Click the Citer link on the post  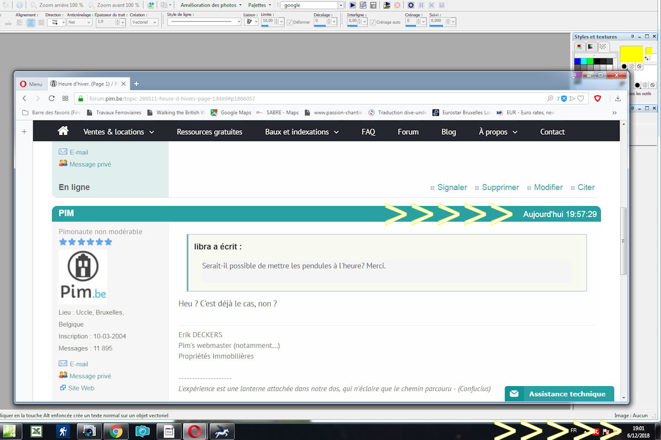click(x=586, y=188)
